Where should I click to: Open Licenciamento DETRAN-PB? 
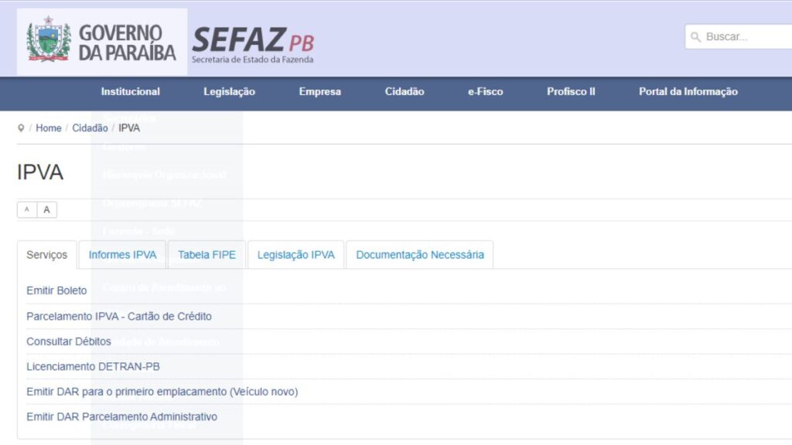(x=92, y=366)
